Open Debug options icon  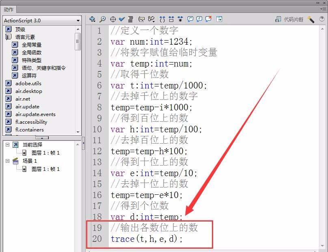point(151,19)
